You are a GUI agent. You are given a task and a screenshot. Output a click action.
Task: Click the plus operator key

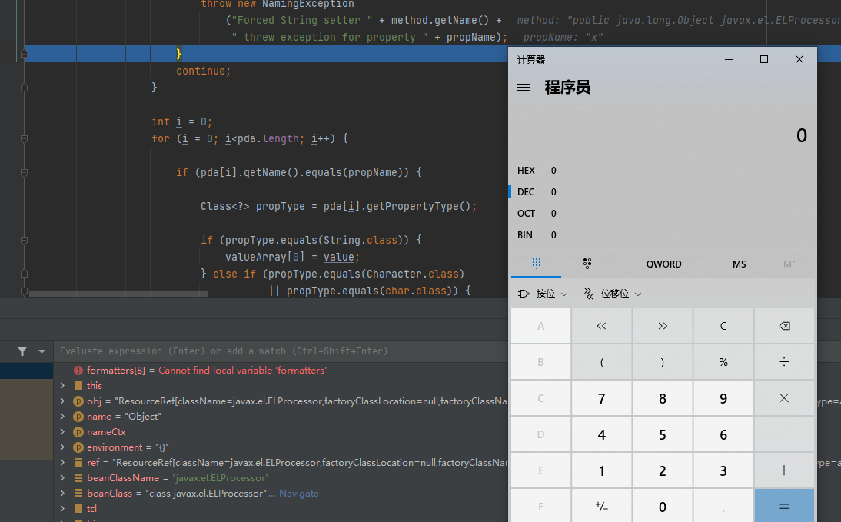click(784, 470)
